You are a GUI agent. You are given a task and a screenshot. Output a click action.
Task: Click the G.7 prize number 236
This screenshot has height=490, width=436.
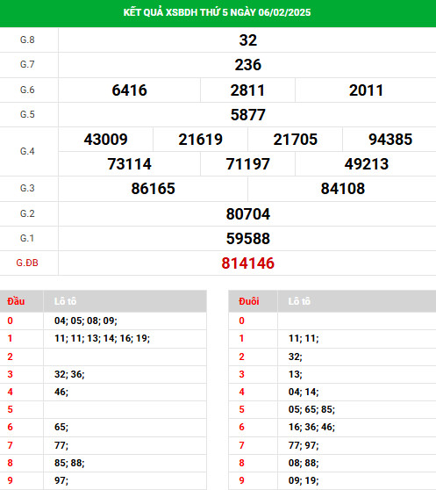pos(247,65)
